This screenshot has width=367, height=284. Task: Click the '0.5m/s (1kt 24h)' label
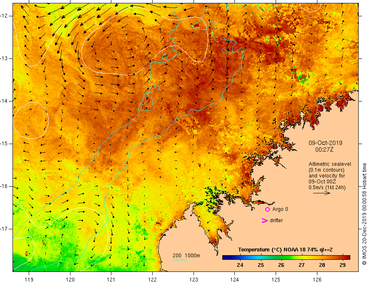point(327,188)
